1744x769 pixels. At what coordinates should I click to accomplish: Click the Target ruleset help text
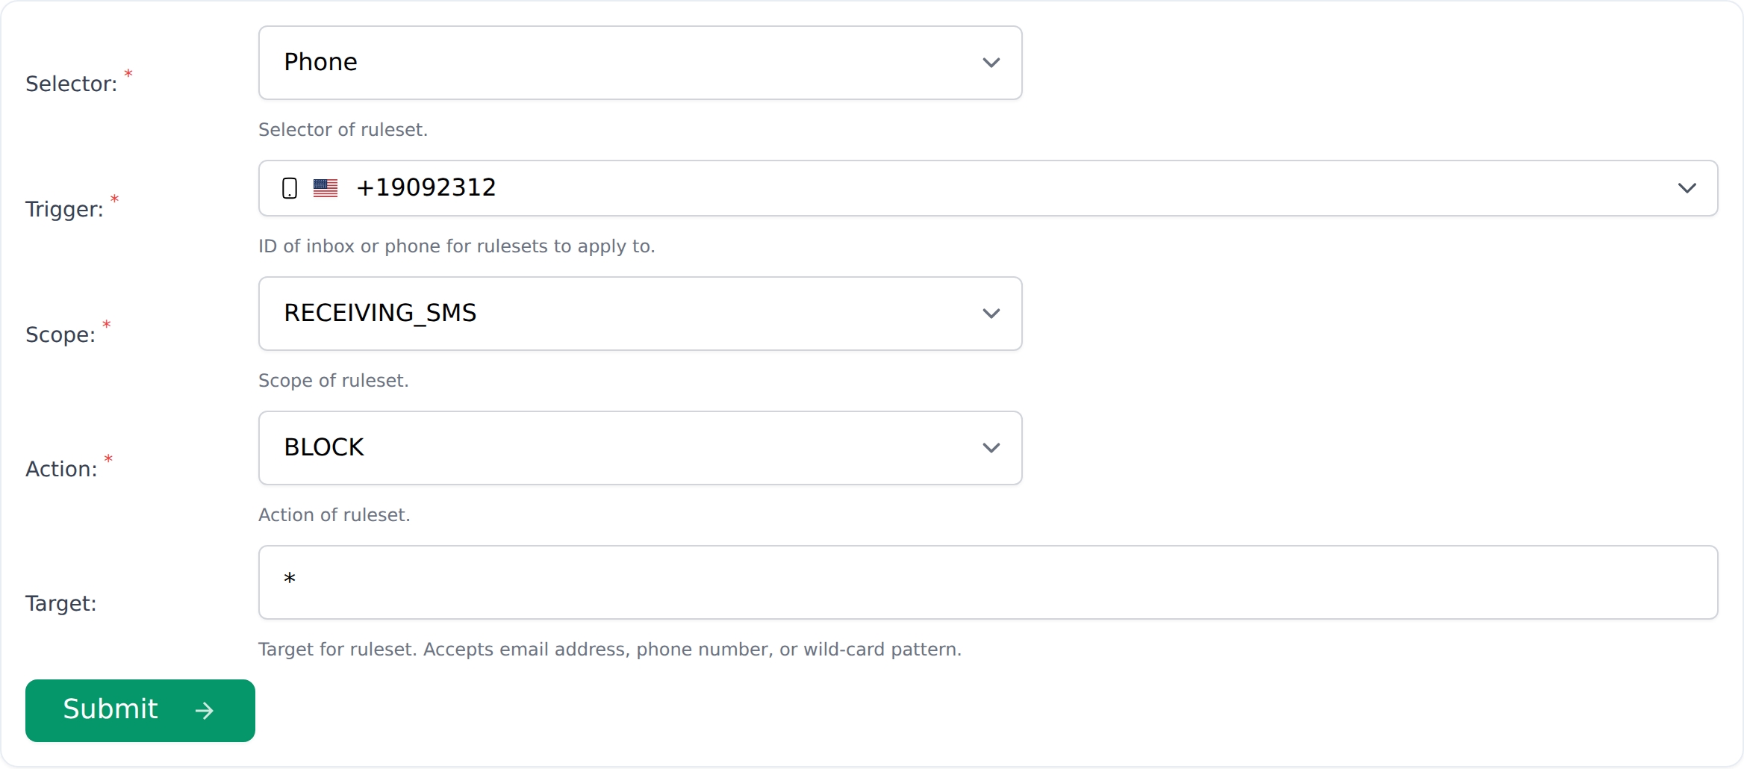(x=609, y=650)
